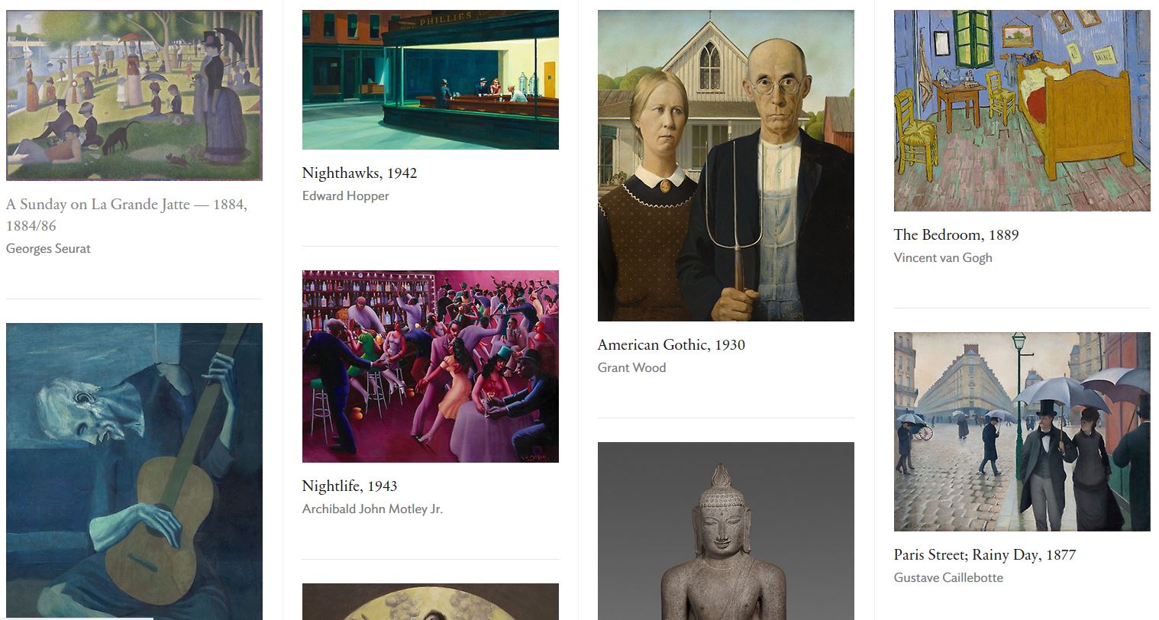Click artist name Edward Hopper

[346, 196]
